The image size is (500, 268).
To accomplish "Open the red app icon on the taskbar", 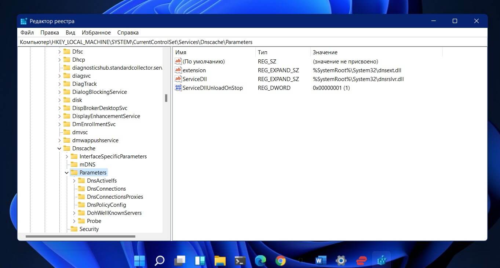I will click(361, 261).
